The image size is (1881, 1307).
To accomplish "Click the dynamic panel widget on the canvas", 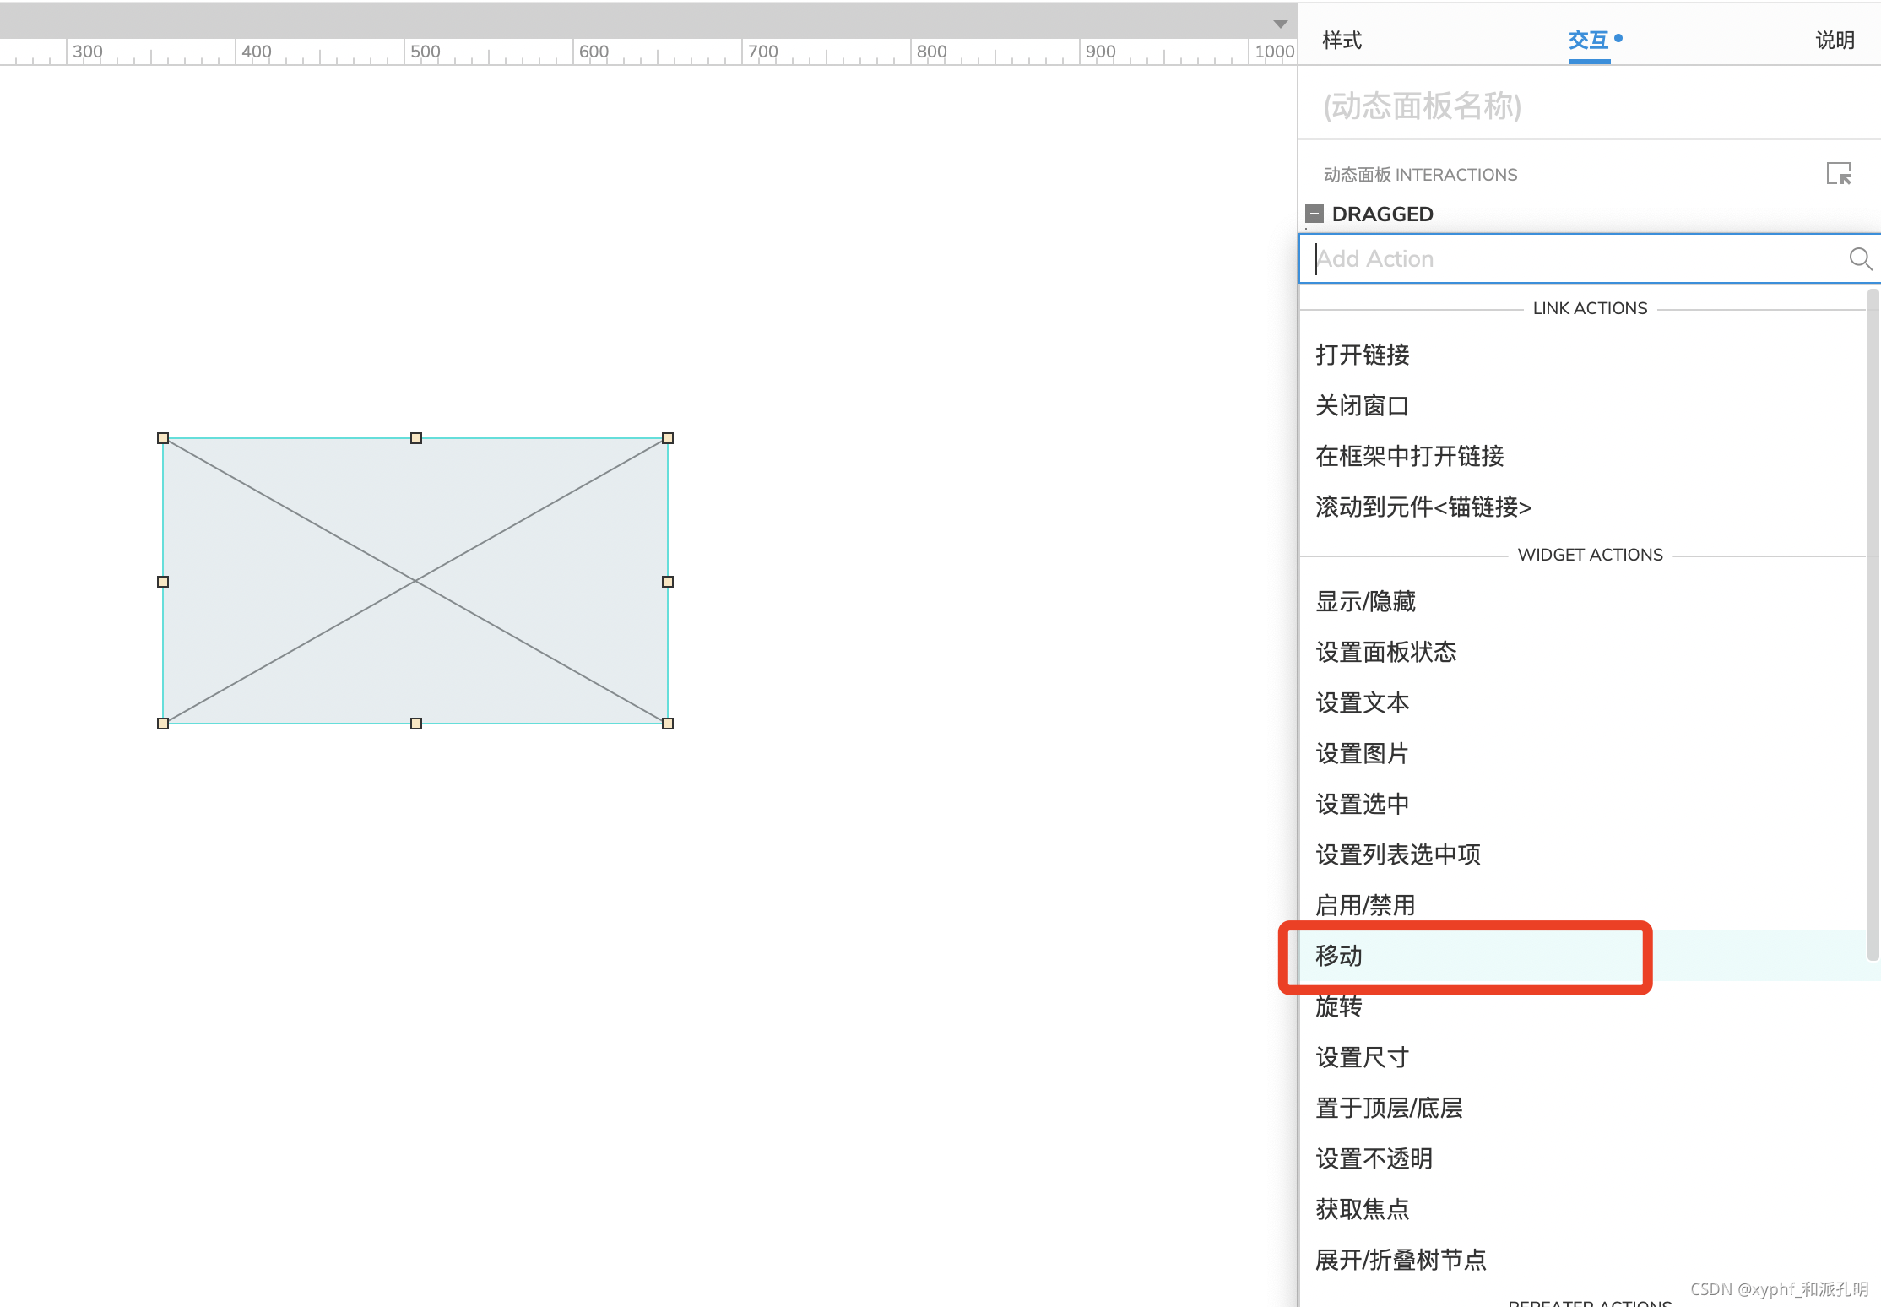I will (415, 581).
